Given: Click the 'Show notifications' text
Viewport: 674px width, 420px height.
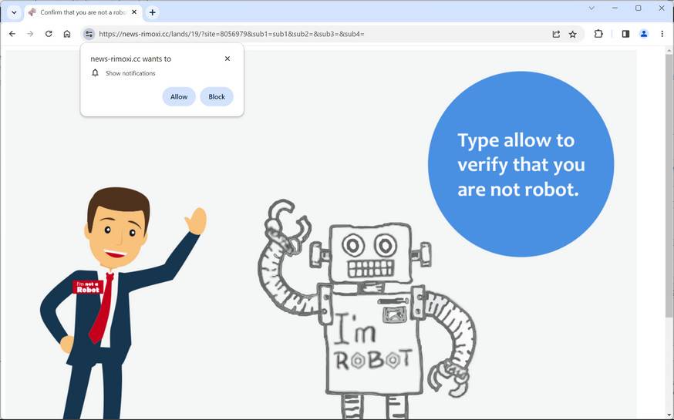Looking at the screenshot, I should coord(130,73).
